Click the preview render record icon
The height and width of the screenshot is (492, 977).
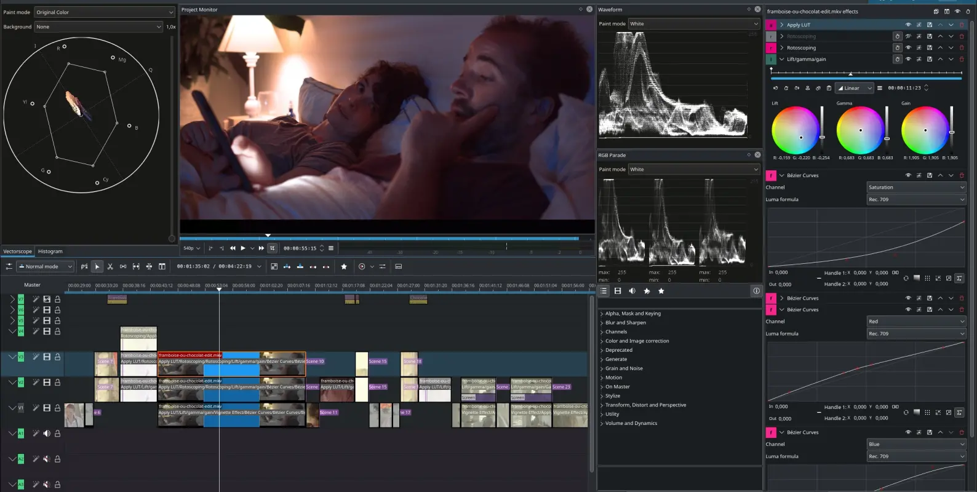362,266
